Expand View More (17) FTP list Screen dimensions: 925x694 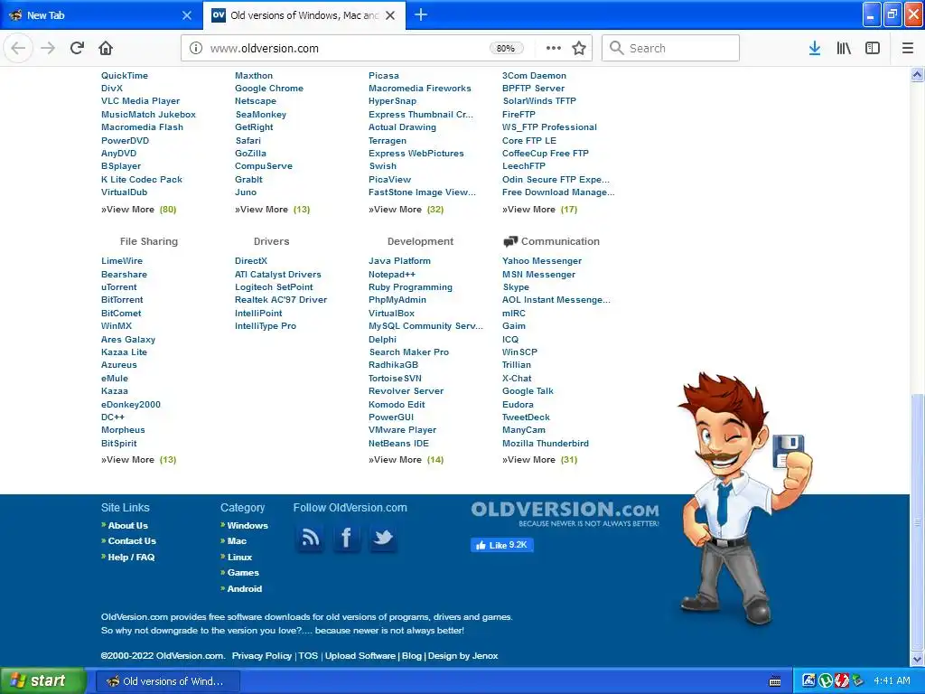[540, 210]
